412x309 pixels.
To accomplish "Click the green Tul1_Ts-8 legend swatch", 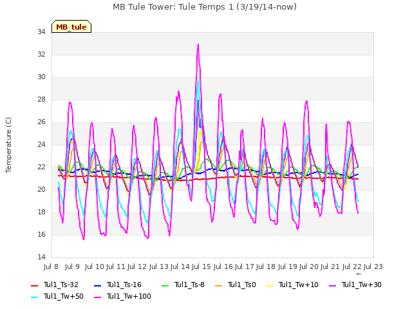I will tap(165, 285).
